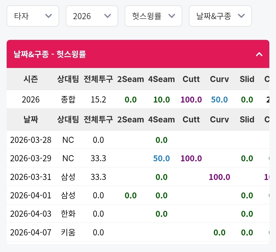Click the 15.2 전체투구 season total
This screenshot has width=276, height=252.
(x=98, y=99)
